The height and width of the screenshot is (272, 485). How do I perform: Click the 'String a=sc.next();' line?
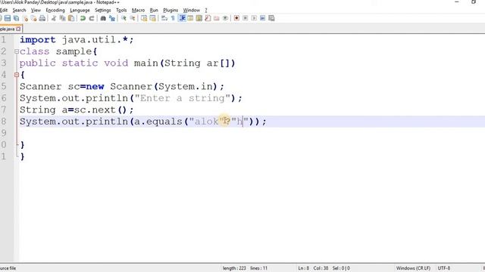pyautogui.click(x=77, y=110)
